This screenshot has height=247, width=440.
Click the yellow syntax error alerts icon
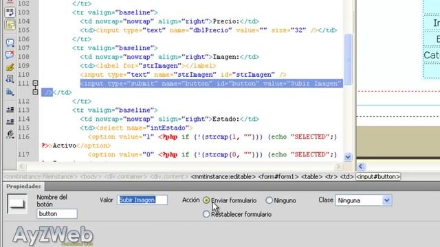point(10,25)
